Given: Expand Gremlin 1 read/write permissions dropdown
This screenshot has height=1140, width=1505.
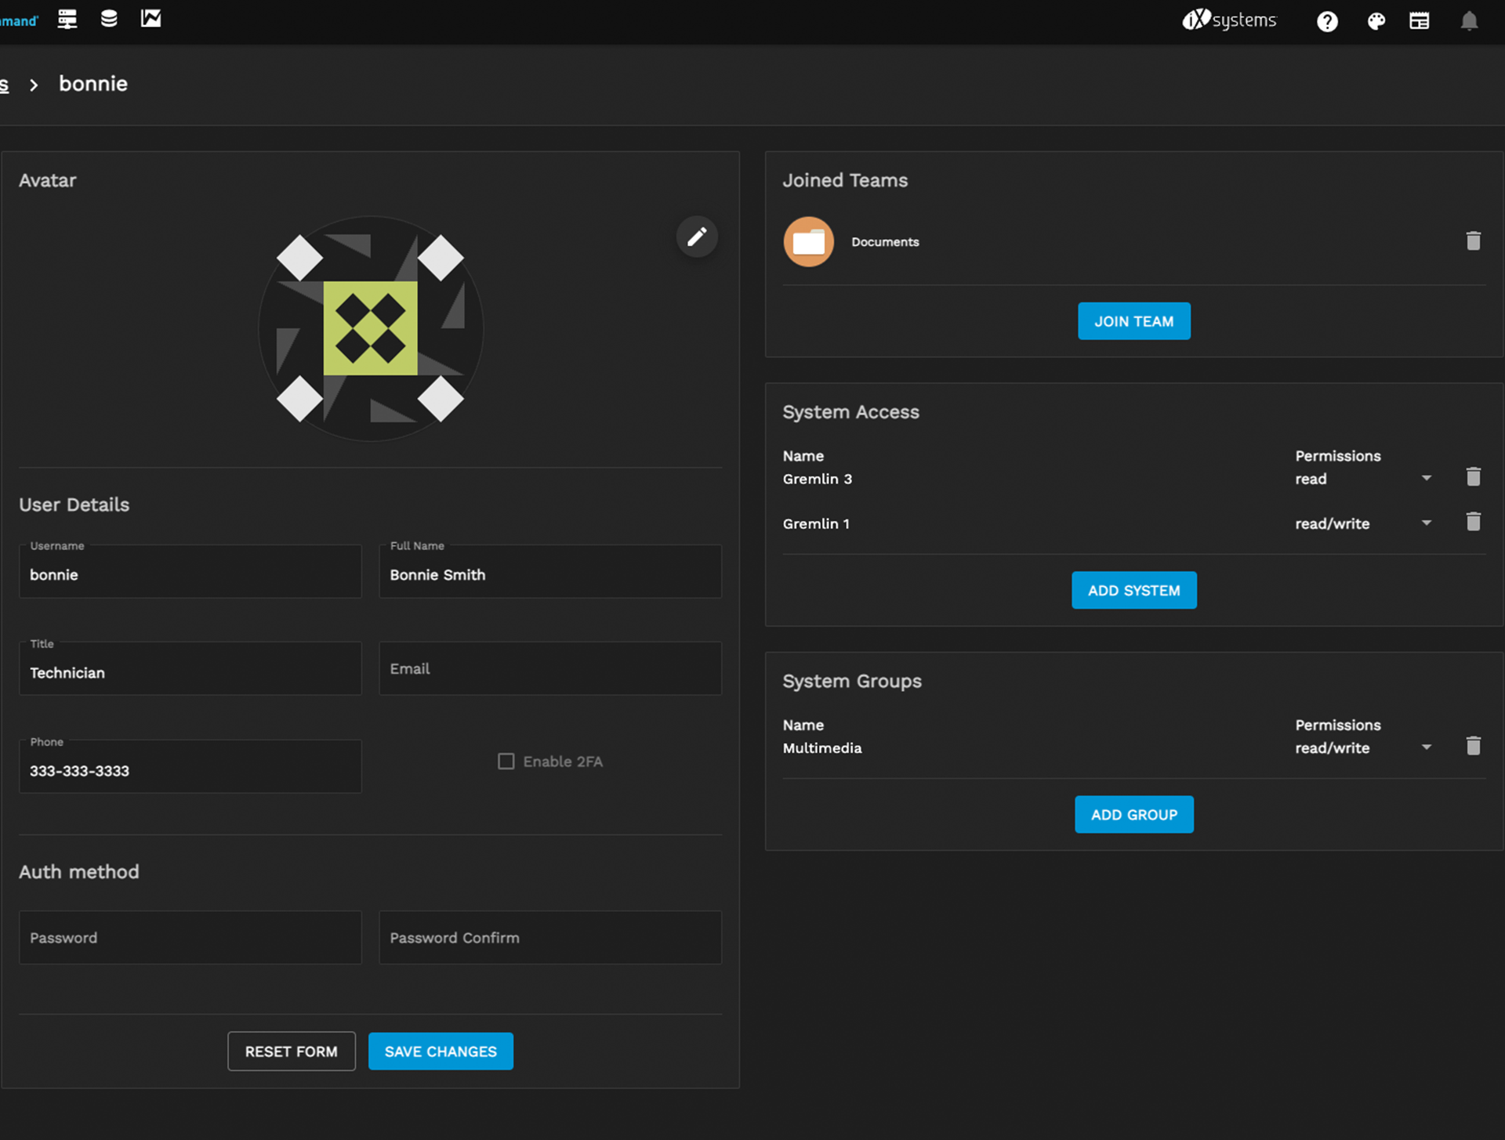Looking at the screenshot, I should coord(1426,523).
